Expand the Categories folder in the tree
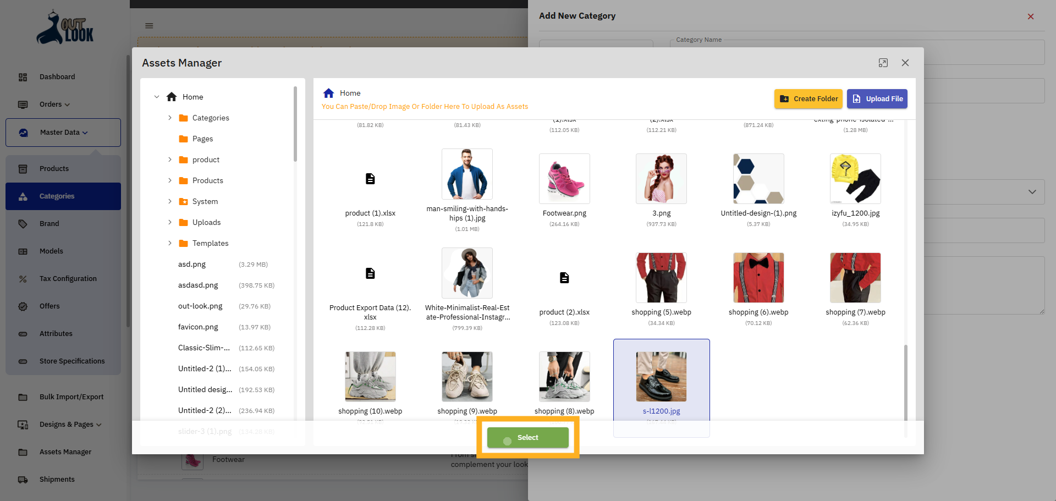 (170, 118)
